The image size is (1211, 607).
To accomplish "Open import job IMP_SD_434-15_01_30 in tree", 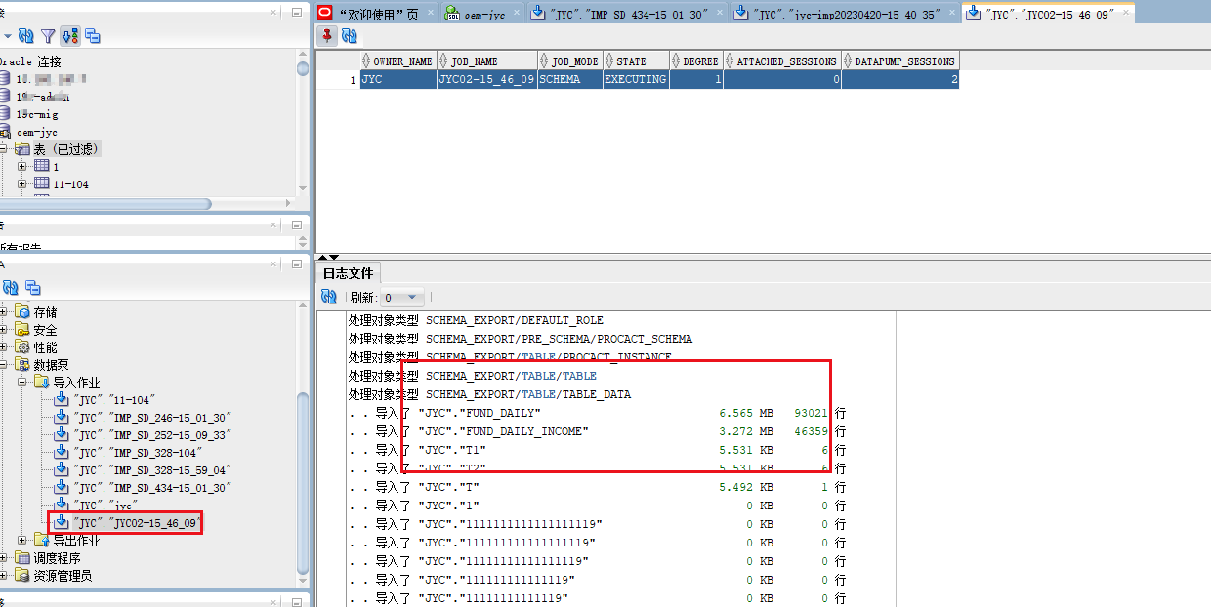I will point(152,488).
